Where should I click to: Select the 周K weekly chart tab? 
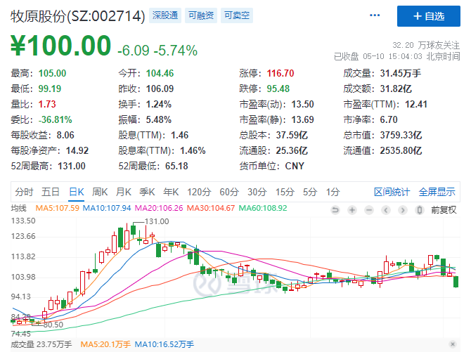pos(99,192)
